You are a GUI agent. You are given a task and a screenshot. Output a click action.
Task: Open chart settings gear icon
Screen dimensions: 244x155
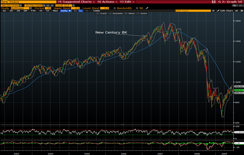(240, 10)
